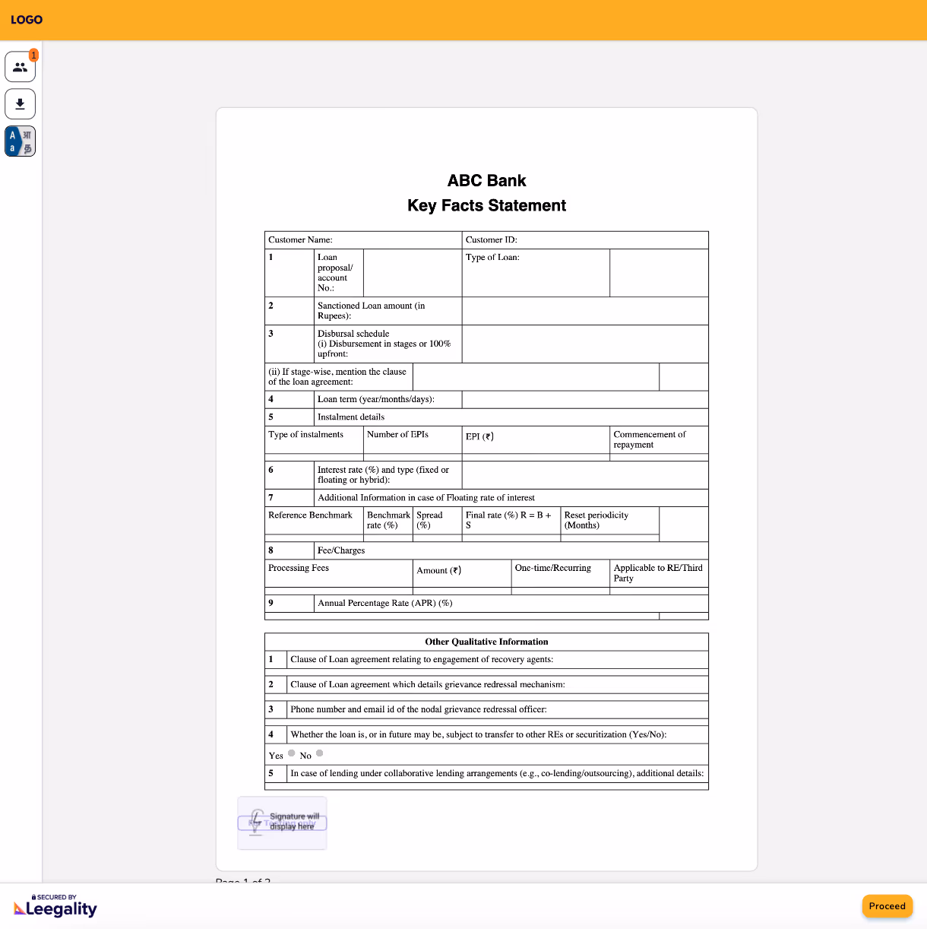The image size is (927, 929).
Task: Click the Customer ID field
Action: coord(585,240)
